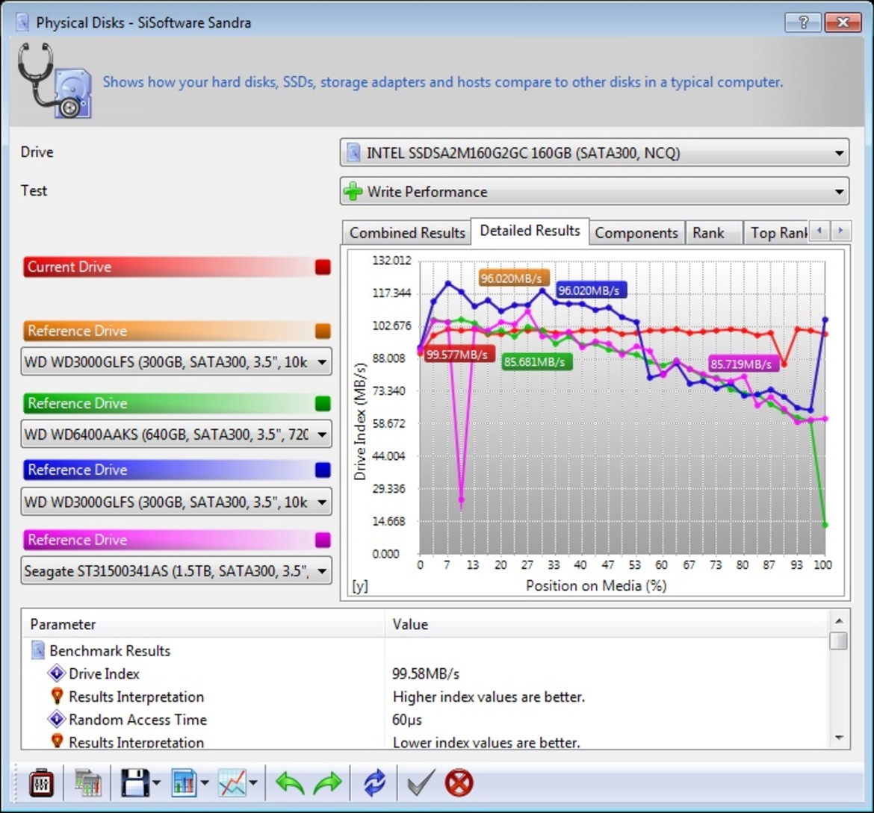
Task: Click lightbulb icon beside 'Higher index values'
Action: click(x=56, y=696)
